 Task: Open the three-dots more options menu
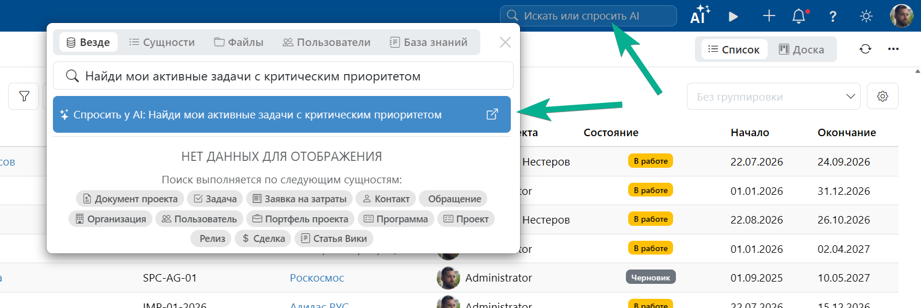[893, 49]
